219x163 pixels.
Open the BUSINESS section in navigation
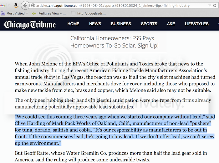tap(121, 24)
